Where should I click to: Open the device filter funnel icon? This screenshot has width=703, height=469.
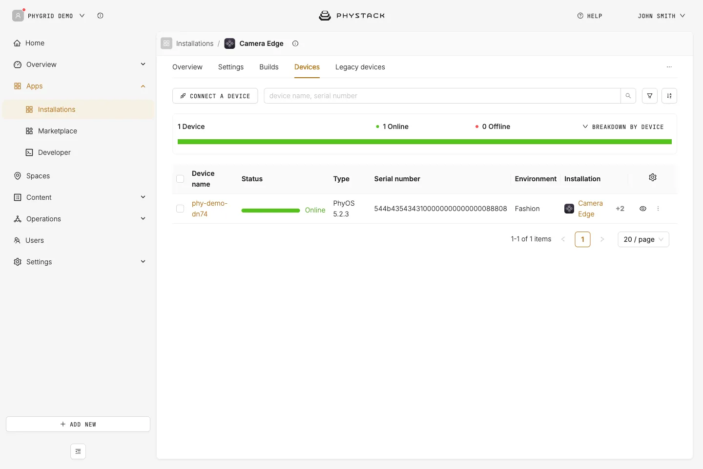650,96
